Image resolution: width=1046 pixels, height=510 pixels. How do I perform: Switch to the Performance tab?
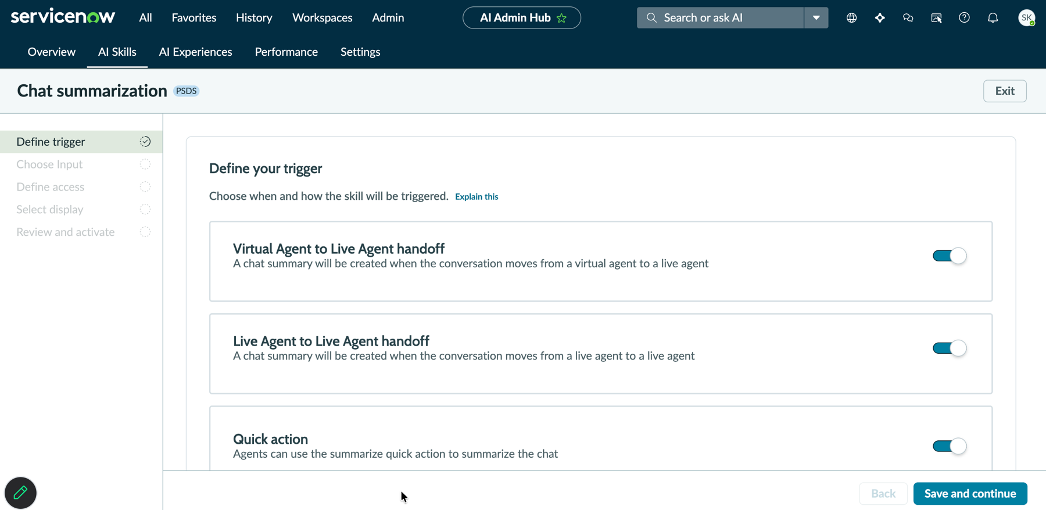tap(286, 52)
